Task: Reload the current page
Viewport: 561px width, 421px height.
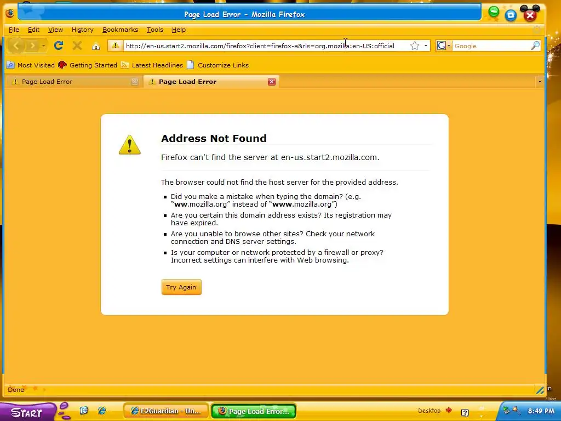Action: [x=59, y=45]
